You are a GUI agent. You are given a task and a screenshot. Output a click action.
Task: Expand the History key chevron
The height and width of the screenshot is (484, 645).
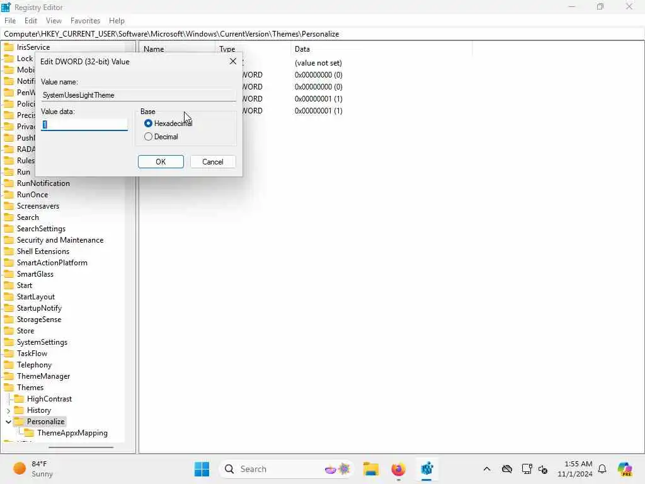click(x=8, y=410)
